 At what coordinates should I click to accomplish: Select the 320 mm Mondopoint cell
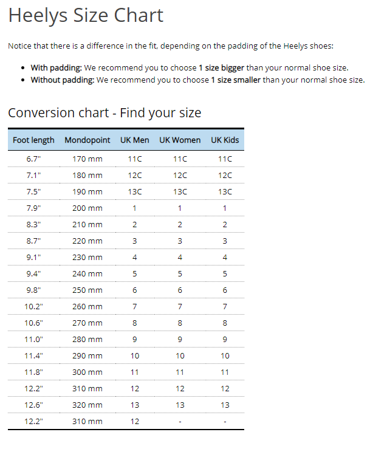point(87,405)
